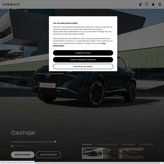Image resolution: width=164 pixels, height=164 pixels.
Task: Switch to Thermique tab
Action: tap(128, 144)
